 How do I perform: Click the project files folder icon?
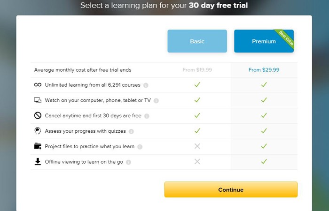(x=38, y=146)
